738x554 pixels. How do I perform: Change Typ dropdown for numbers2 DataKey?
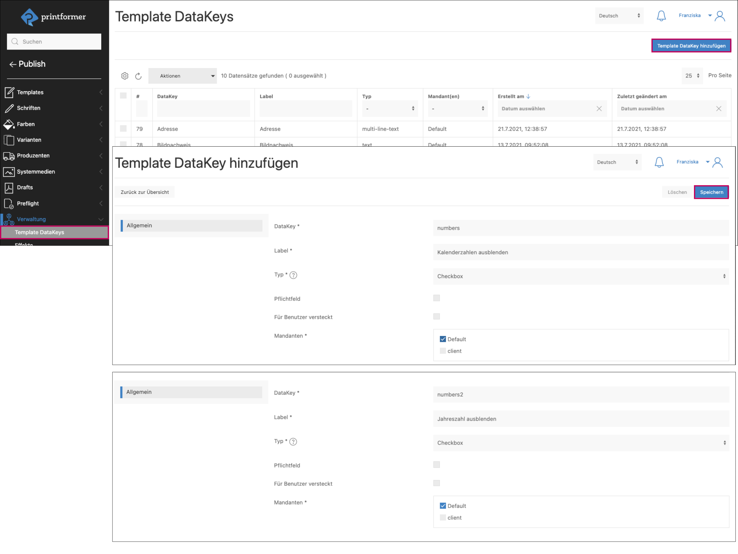point(581,443)
